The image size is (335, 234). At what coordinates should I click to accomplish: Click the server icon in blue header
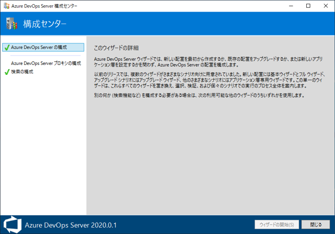click(12, 24)
